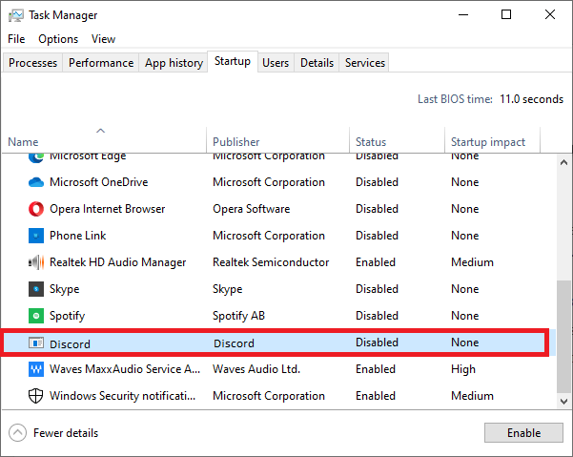Collapse view with Fewer details arrow
573x457 pixels.
[17, 433]
